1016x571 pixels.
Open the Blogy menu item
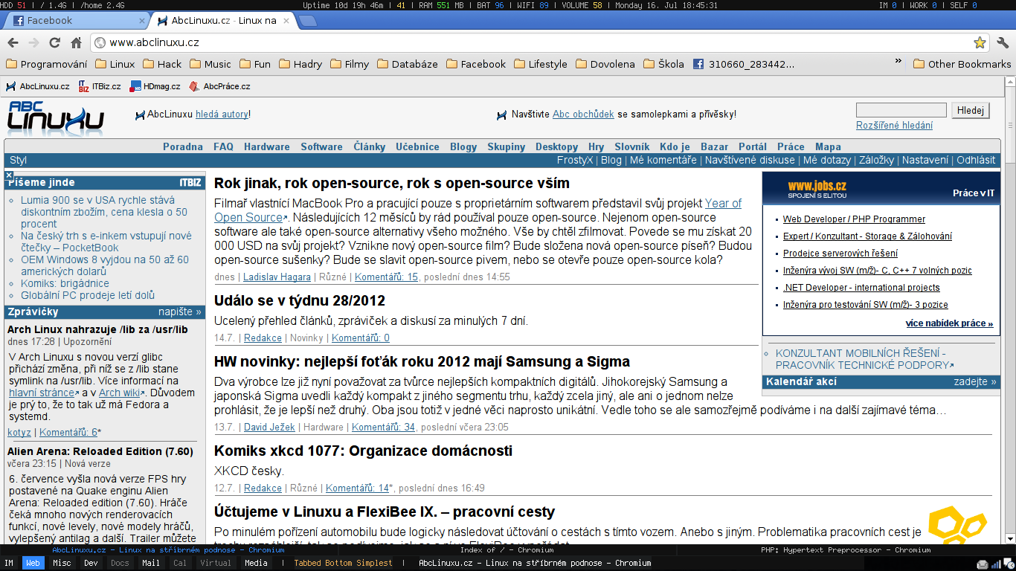(463, 146)
